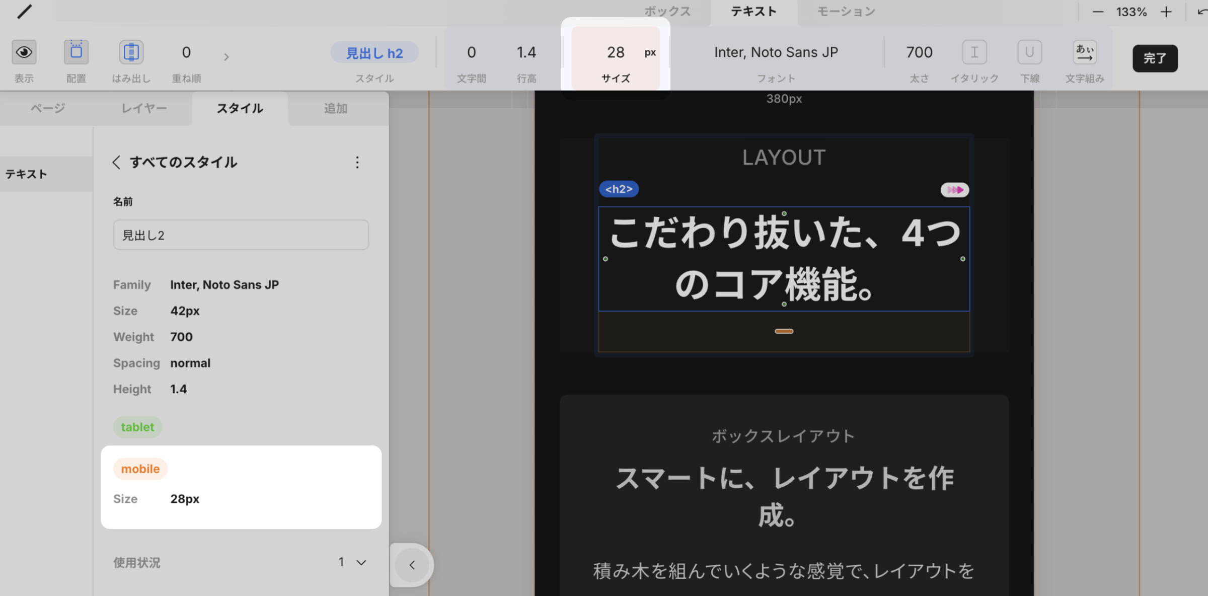This screenshot has height=596, width=1208.
Task: Click the Weight value 700 in style panel
Action: [181, 337]
